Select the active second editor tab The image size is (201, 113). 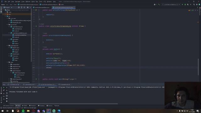point(64,8)
